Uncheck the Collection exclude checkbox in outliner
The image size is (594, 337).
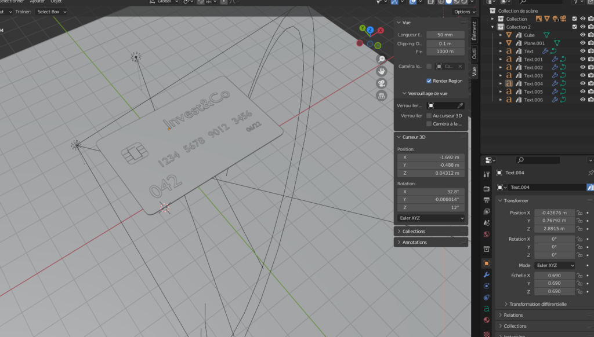[x=574, y=19]
